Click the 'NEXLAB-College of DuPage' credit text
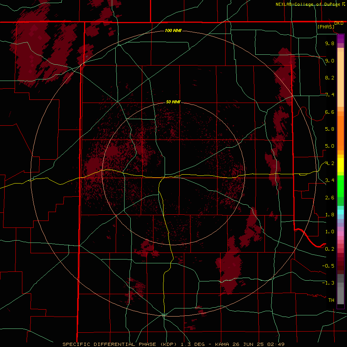Viewport: 347px width, 347px height. coord(308,4)
